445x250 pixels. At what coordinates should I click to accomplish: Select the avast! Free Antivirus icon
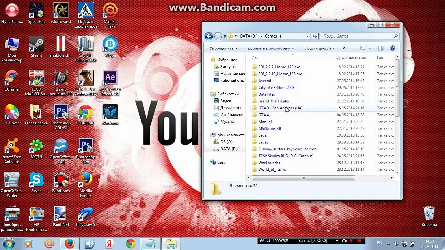(x=12, y=151)
